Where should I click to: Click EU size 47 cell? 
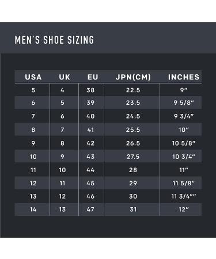(x=90, y=210)
